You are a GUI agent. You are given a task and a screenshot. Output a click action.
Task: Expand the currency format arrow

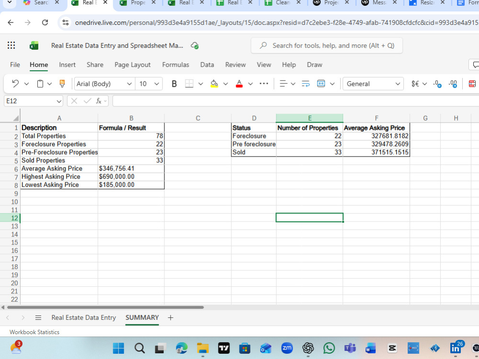(x=424, y=84)
